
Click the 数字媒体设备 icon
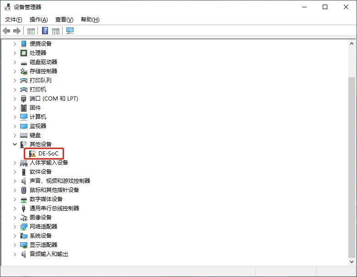[x=24, y=200]
